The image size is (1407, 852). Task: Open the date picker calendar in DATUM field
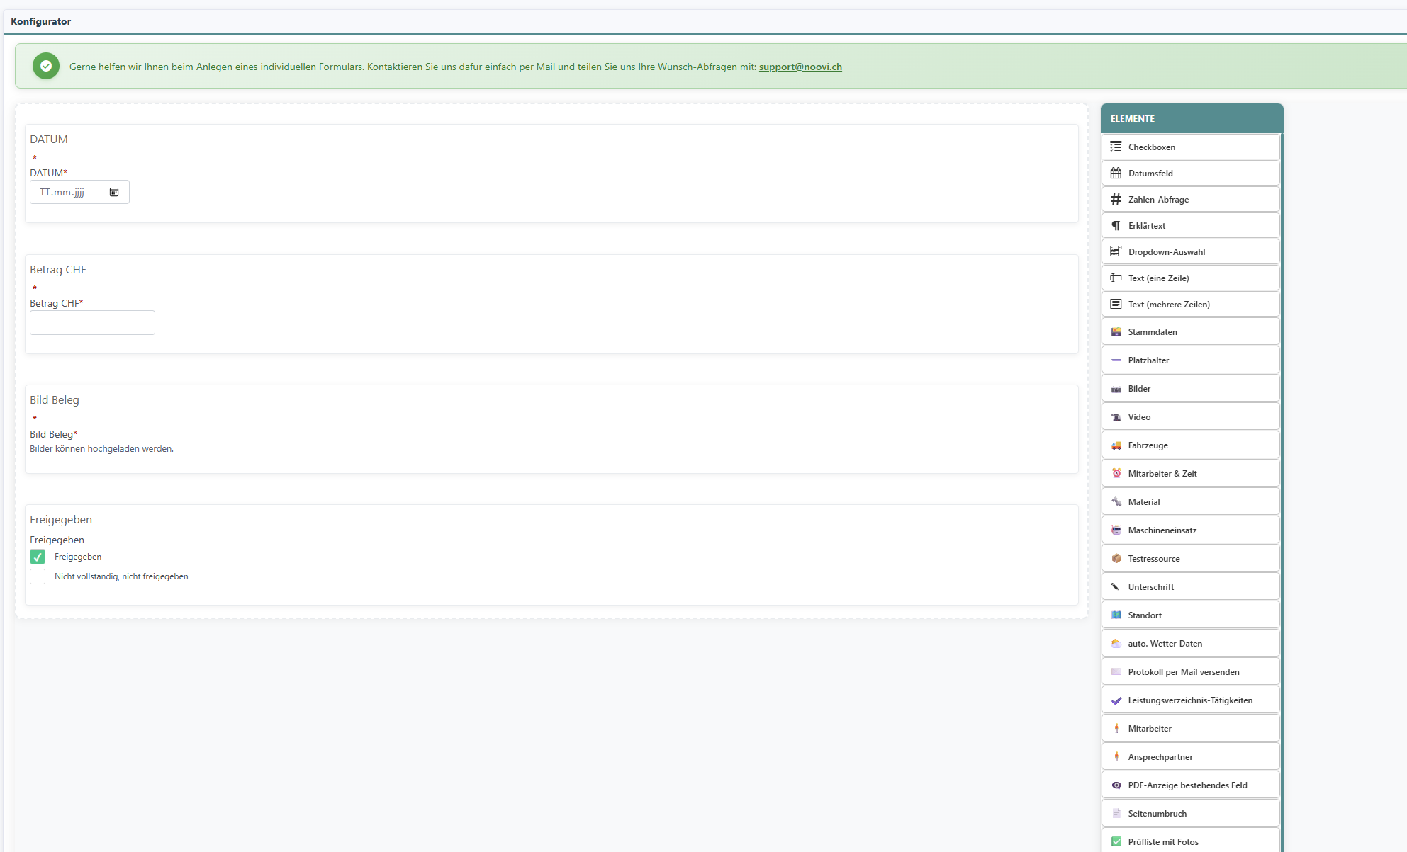[114, 192]
